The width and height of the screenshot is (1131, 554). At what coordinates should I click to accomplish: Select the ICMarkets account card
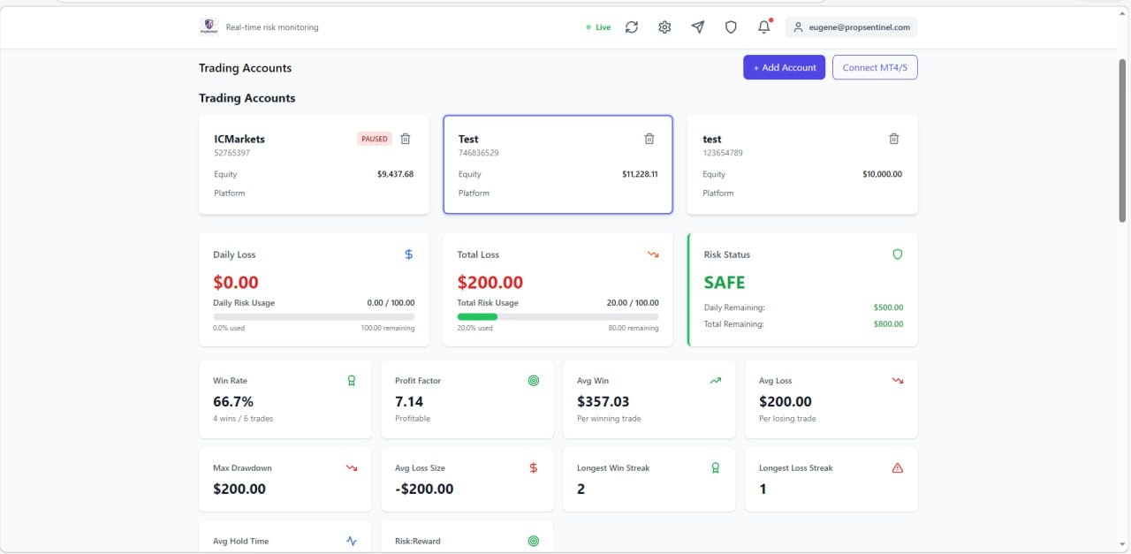pyautogui.click(x=314, y=164)
